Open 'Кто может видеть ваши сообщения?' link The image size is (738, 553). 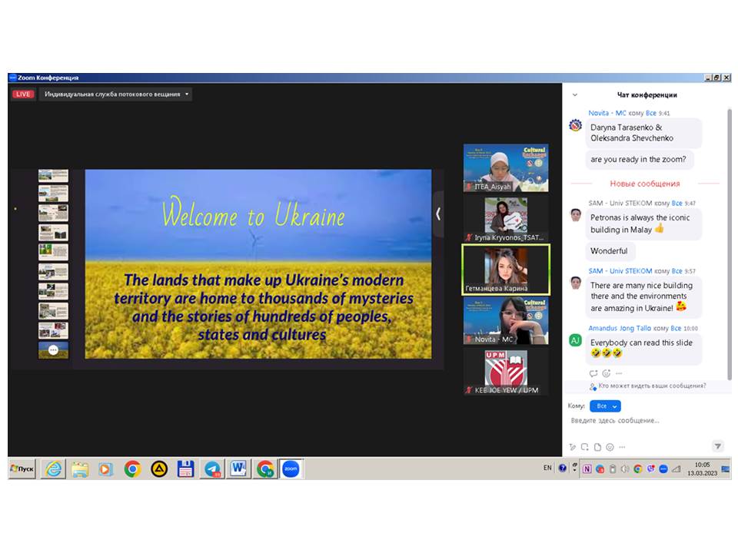click(652, 386)
